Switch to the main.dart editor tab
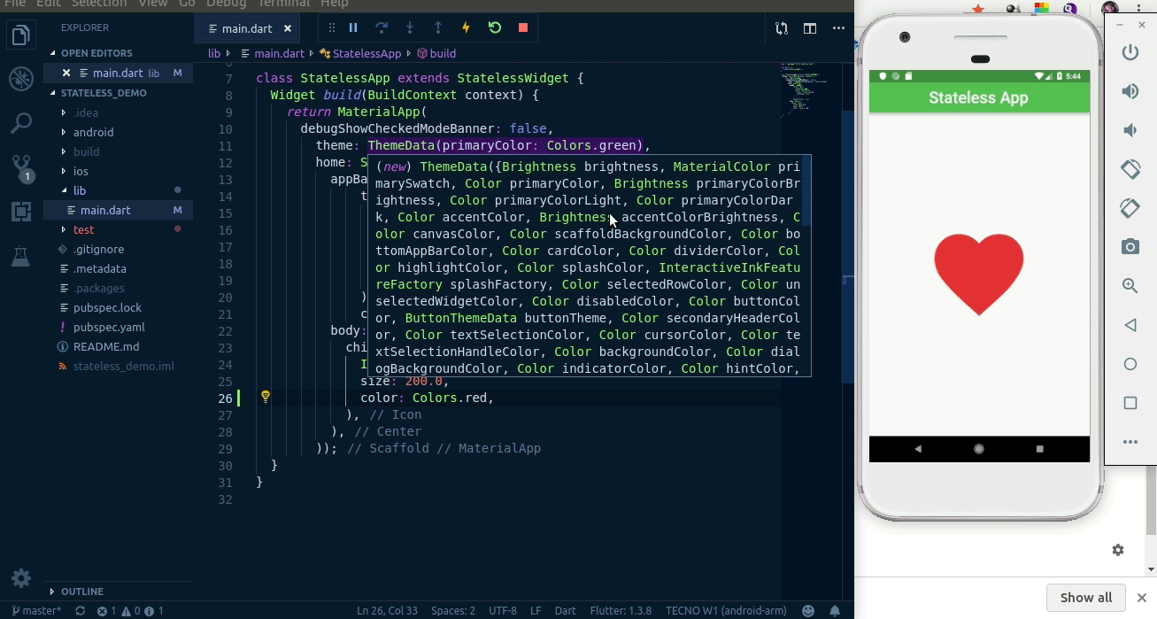Image resolution: width=1157 pixels, height=619 pixels. (247, 27)
